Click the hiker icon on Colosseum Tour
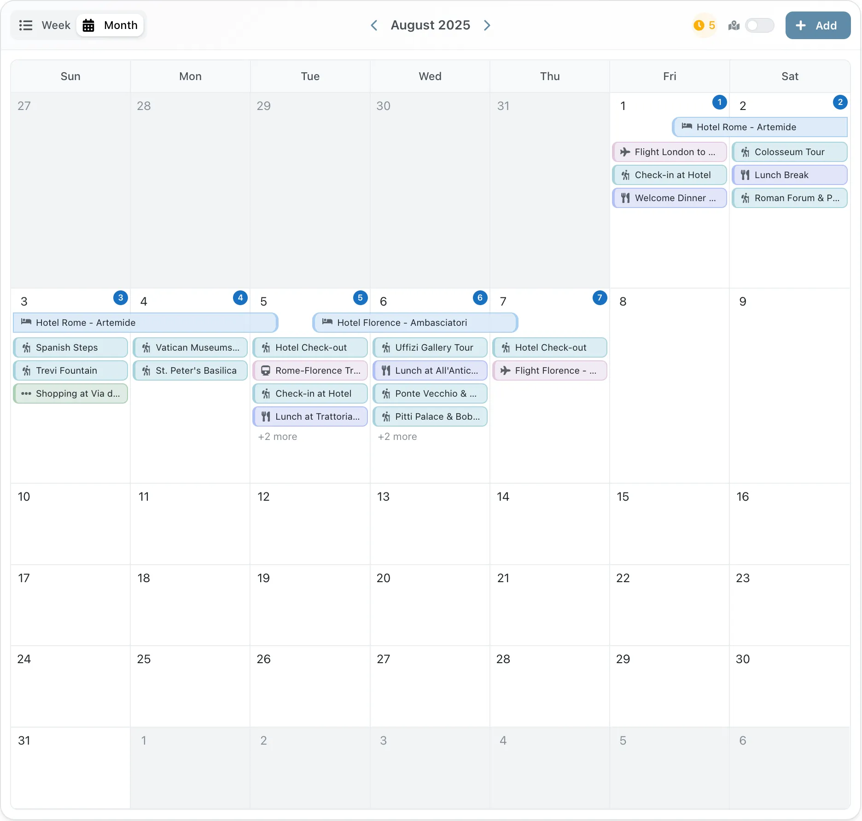This screenshot has width=862, height=821. tap(745, 152)
